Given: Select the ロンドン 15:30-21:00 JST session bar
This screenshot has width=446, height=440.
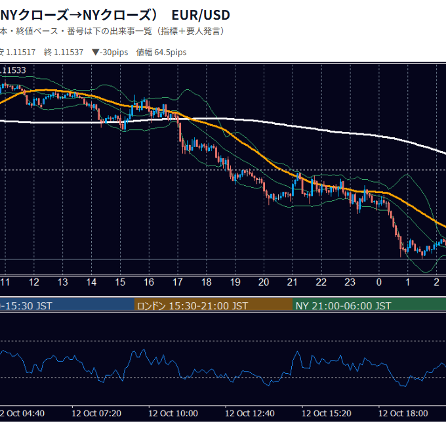Looking at the screenshot, I should 213,305.
